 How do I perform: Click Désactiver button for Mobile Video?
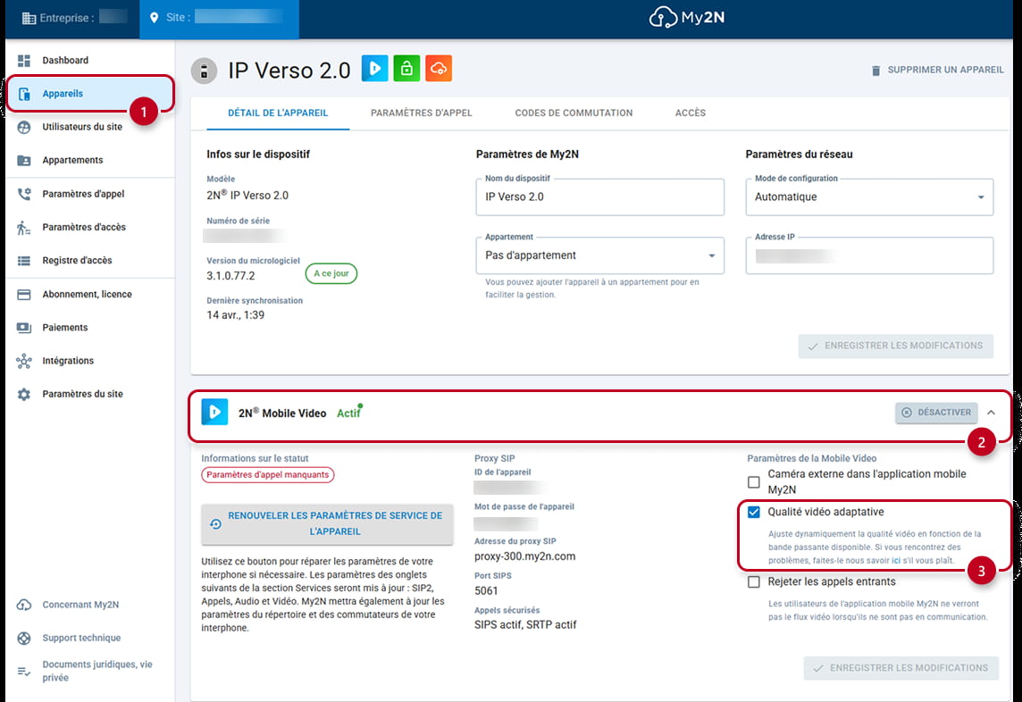[936, 413]
